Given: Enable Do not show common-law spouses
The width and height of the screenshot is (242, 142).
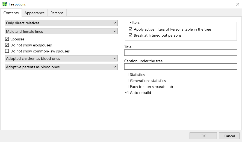Looking at the screenshot, I should (7, 51).
